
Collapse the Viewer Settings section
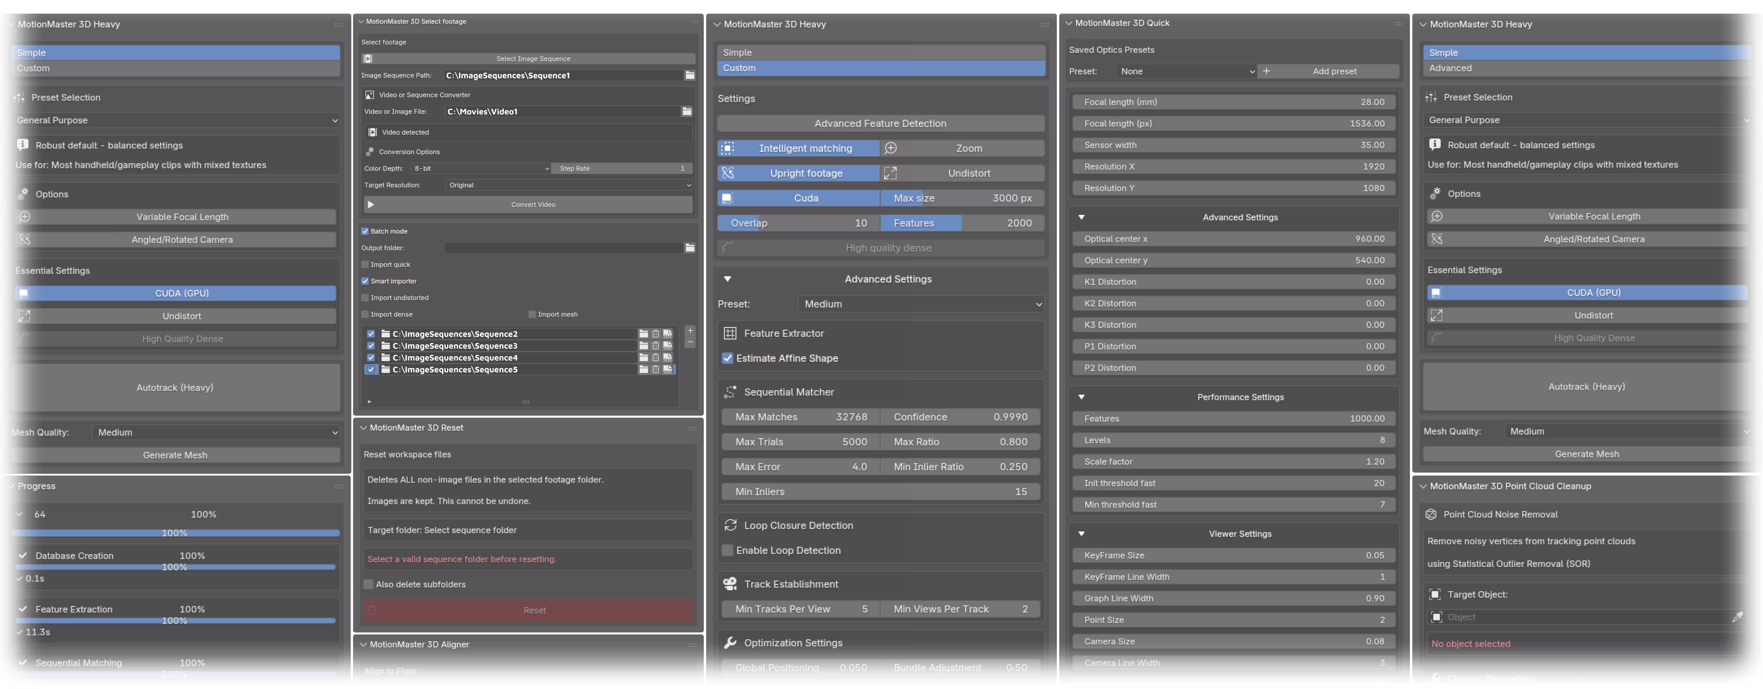pyautogui.click(x=1081, y=534)
